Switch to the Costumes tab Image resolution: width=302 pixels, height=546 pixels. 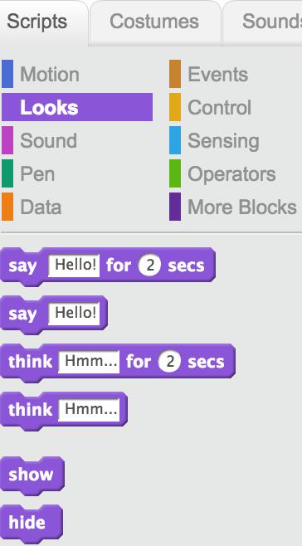(x=154, y=22)
